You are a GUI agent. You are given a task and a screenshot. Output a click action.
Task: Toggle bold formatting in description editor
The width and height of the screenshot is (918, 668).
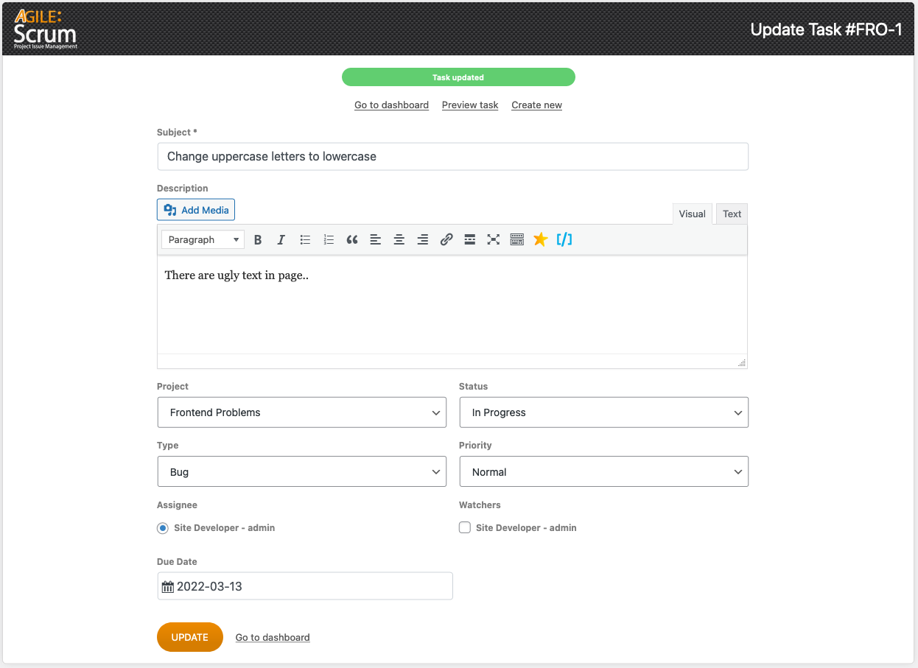(x=258, y=239)
